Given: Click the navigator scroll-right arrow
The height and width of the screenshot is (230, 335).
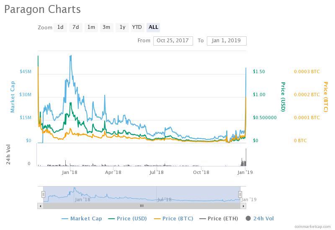Looking at the screenshot, I should (243, 206).
